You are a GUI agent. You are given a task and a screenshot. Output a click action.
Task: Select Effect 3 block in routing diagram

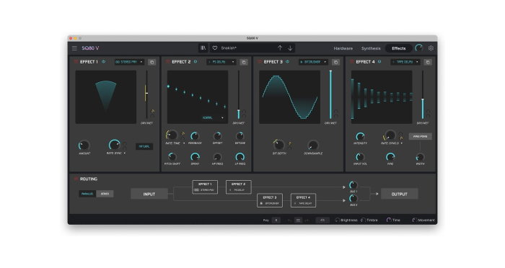pos(270,200)
